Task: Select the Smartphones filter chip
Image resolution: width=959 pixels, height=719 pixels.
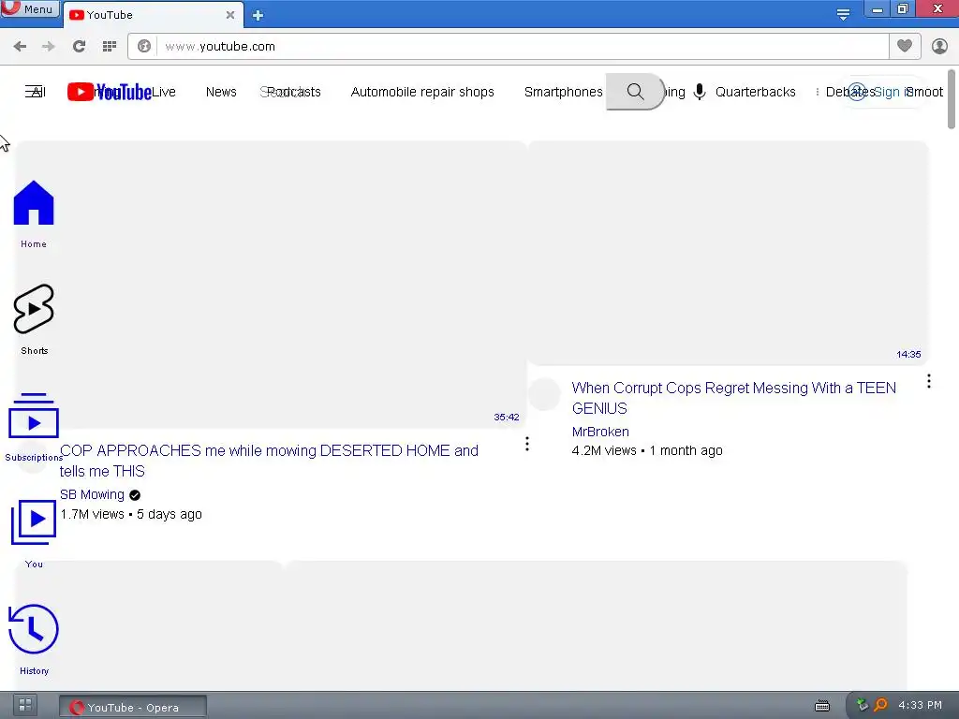Action: click(x=563, y=92)
